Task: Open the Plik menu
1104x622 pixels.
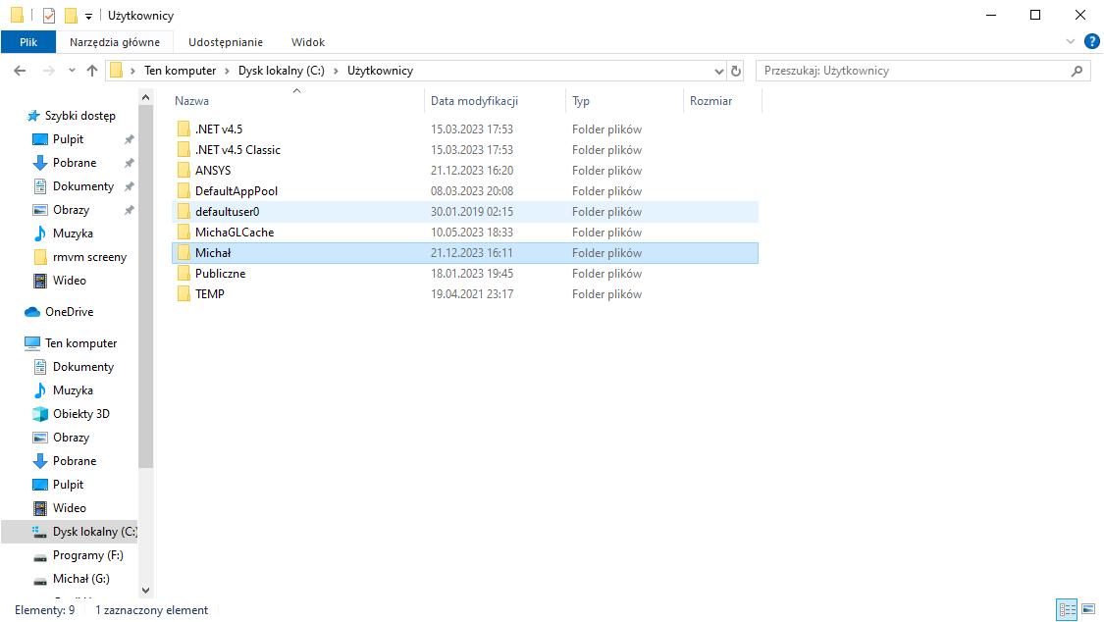Action: (x=27, y=42)
